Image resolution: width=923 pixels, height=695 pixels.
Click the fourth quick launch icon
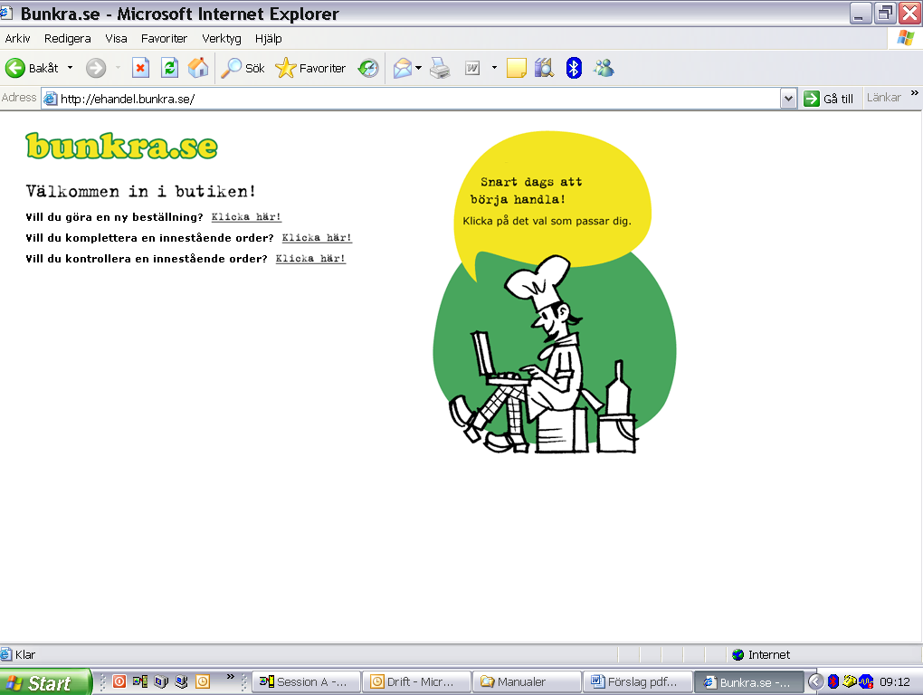pos(181,682)
